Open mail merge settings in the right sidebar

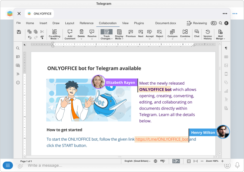click(226, 108)
